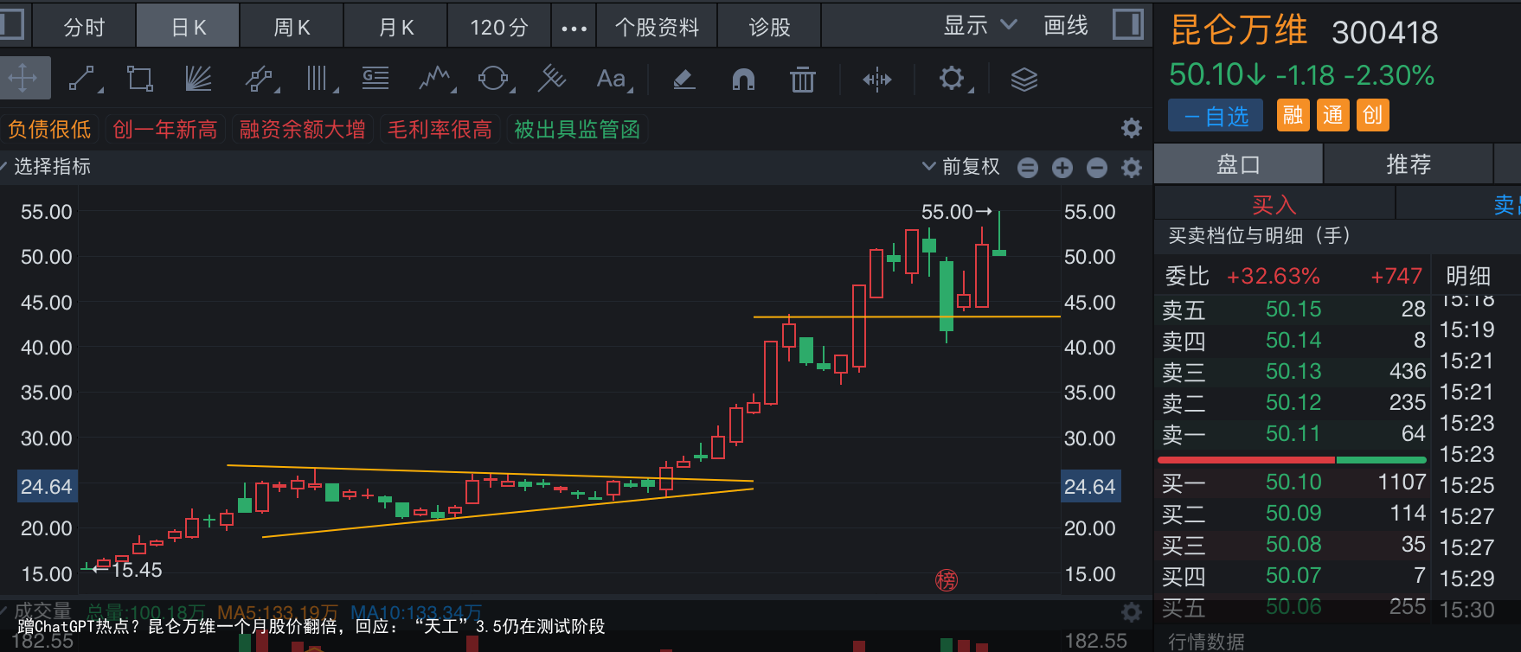Select the Aa text tool
The image size is (1521, 652).
tap(612, 79)
